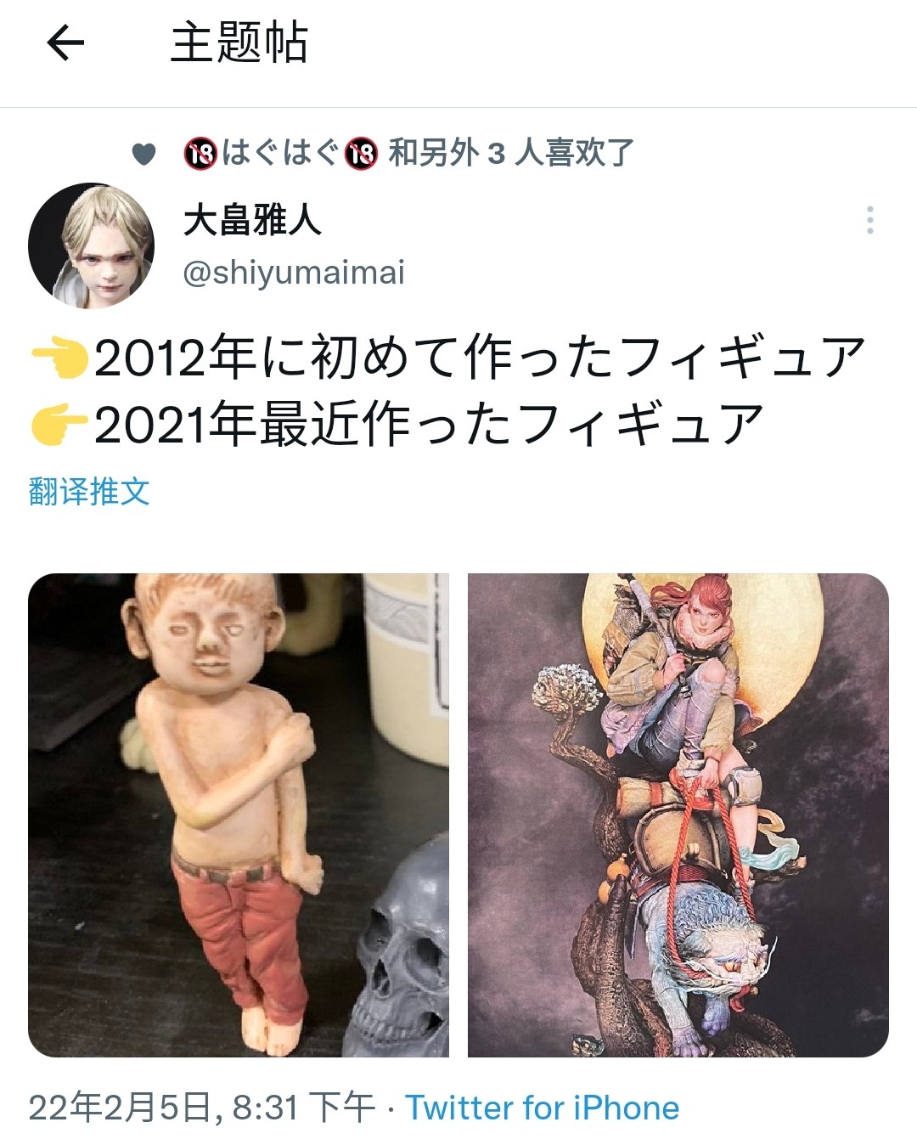Tap the first tweet line about 2012
The height and width of the screenshot is (1139, 917).
[447, 358]
